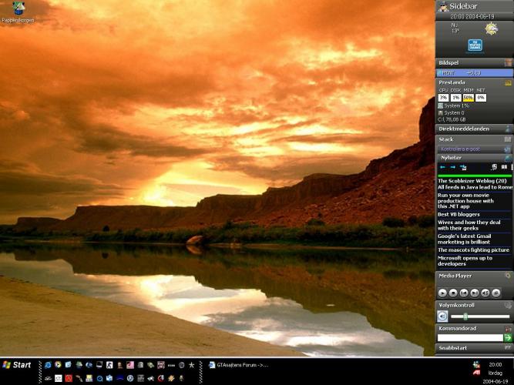Click the Prestanda panel yellow chart icon
This screenshot has height=385, width=514.
tap(508, 83)
